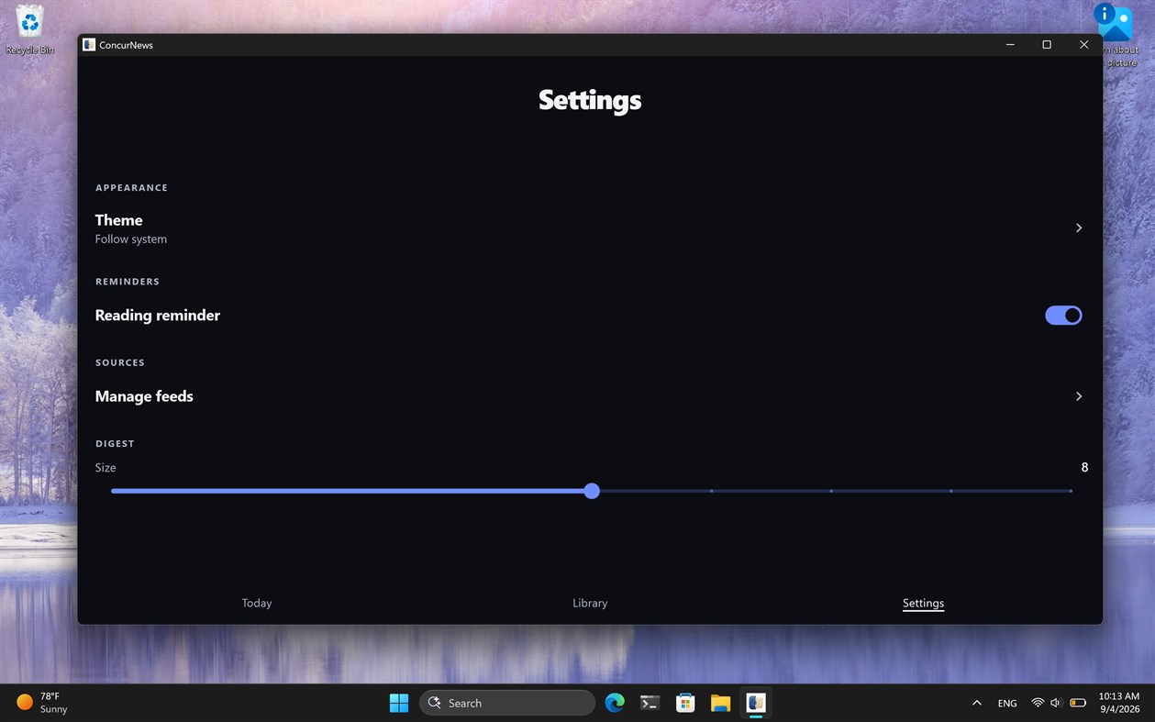
Task: Click the taskbar Search box
Action: coord(507,703)
